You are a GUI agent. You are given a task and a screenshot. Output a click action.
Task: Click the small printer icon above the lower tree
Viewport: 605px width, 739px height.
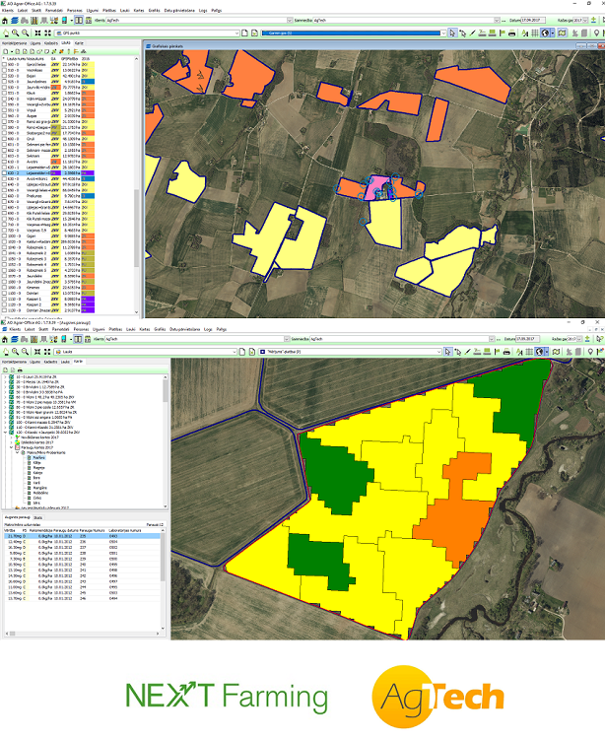tap(20, 369)
